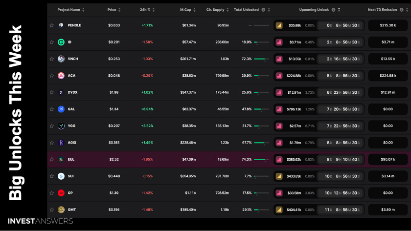
Task: Star the SUI row
Action: point(52,176)
